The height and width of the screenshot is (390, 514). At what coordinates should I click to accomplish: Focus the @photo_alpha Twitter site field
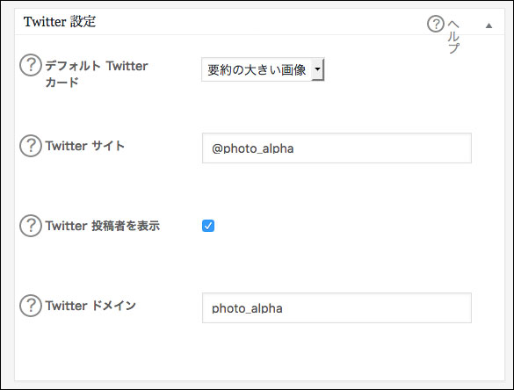(x=337, y=148)
